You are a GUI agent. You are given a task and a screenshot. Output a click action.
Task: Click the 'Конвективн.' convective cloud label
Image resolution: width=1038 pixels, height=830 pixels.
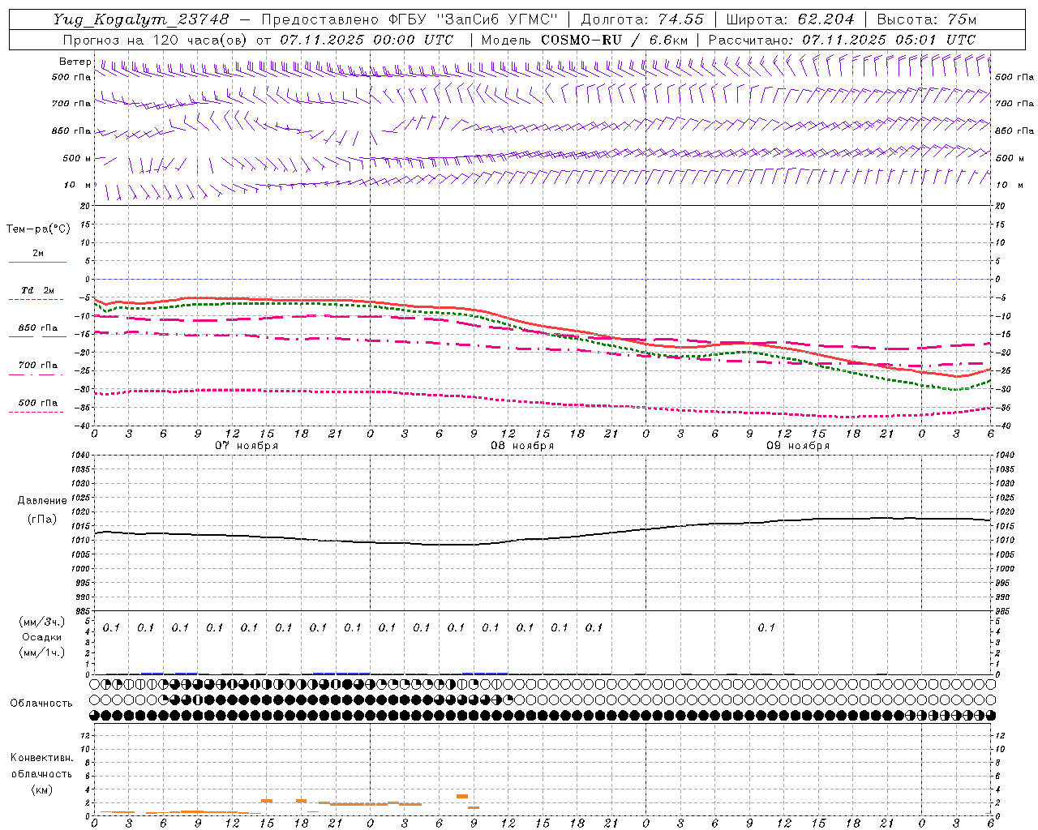click(41, 758)
